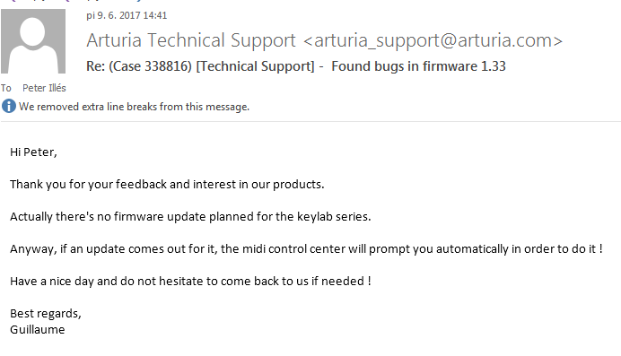Click the sender name Arturia Technical Support

click(191, 40)
